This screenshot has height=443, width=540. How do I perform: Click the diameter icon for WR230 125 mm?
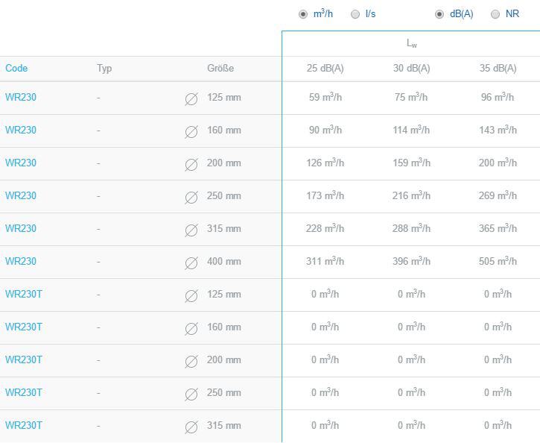click(191, 99)
